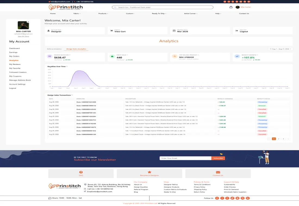299x206 pixels.
Task: Open the Aug 1 – Aug 31 date range dropdown
Action: point(281,49)
